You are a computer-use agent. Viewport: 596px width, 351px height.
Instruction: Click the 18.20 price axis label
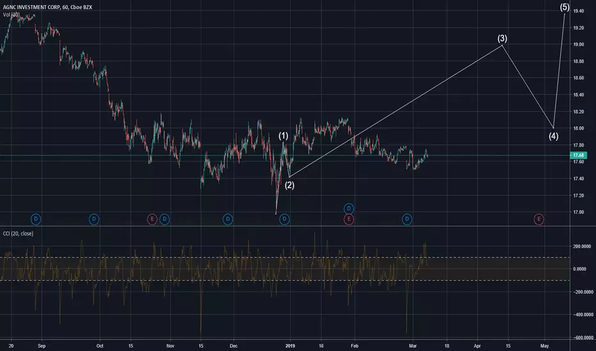[579, 112]
